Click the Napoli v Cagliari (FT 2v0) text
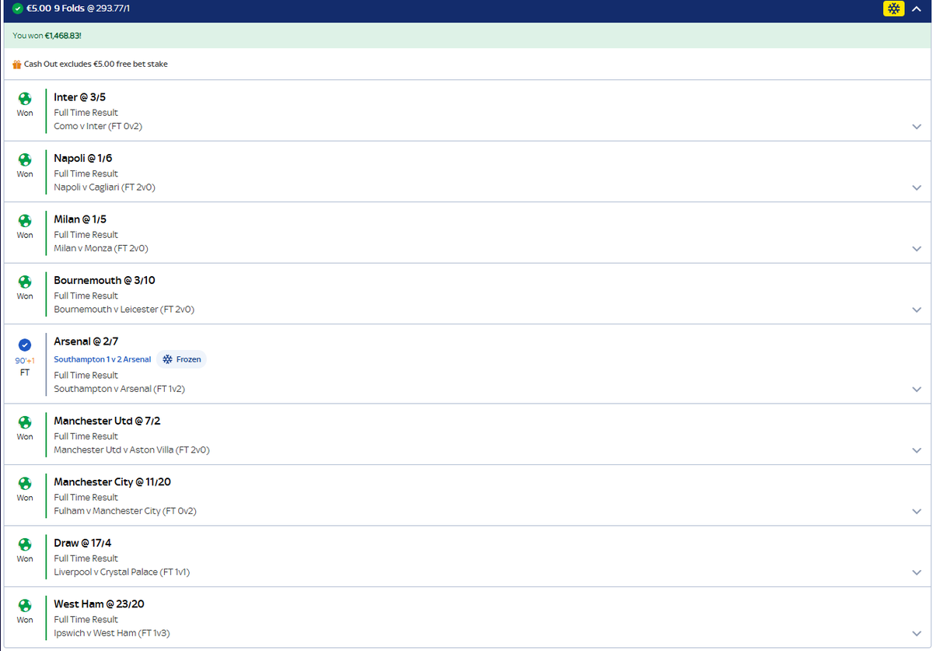Viewport: 933px width, 651px height. coord(105,187)
